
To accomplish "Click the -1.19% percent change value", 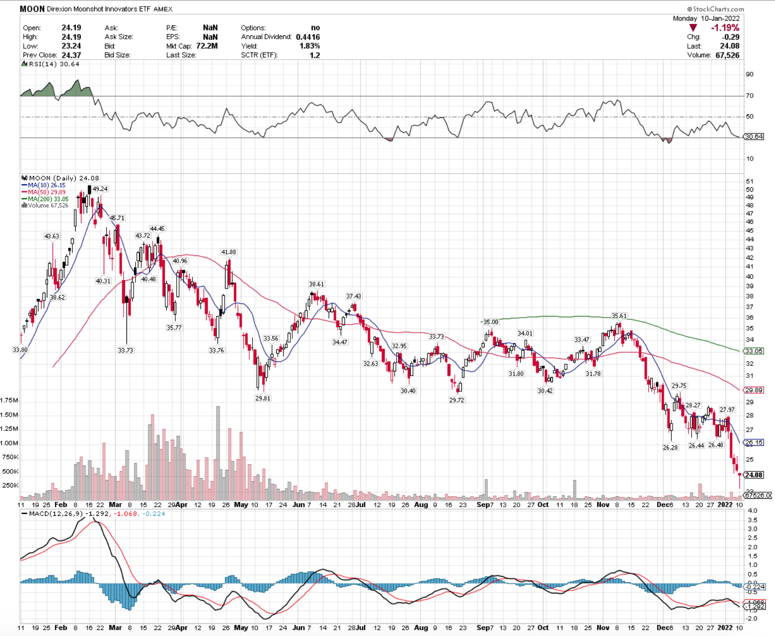I will [x=725, y=28].
